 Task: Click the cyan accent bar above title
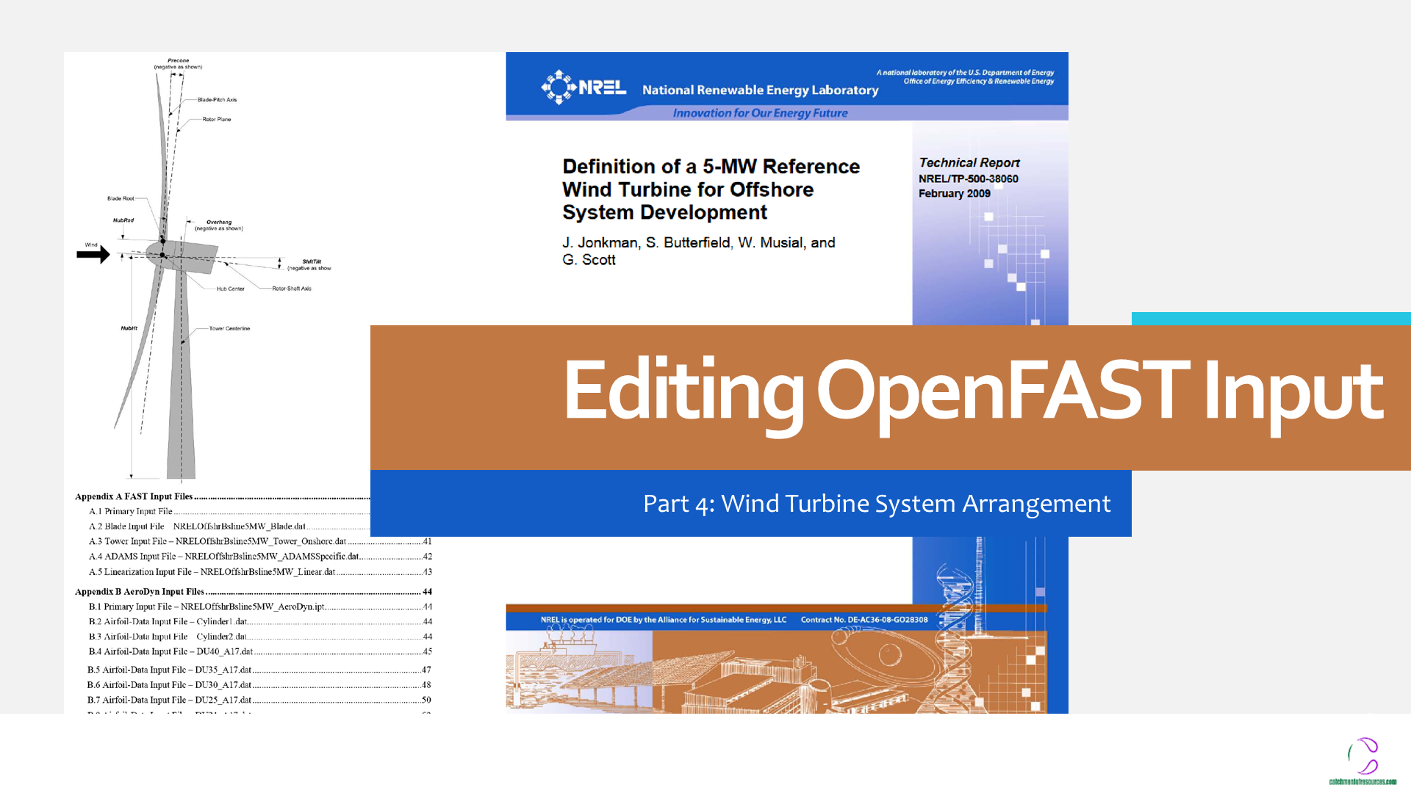pyautogui.click(x=1271, y=319)
